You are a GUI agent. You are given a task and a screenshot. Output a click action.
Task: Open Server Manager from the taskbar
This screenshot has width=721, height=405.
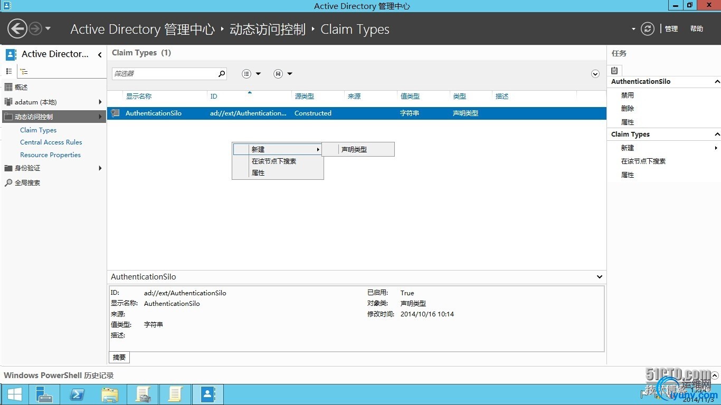pos(44,394)
